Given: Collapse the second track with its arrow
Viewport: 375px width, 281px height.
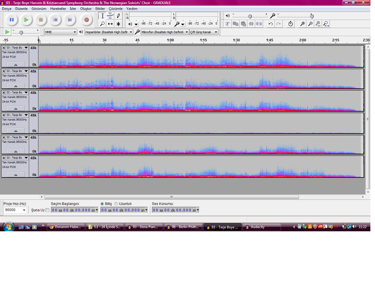Looking at the screenshot, I should pos(16,86).
